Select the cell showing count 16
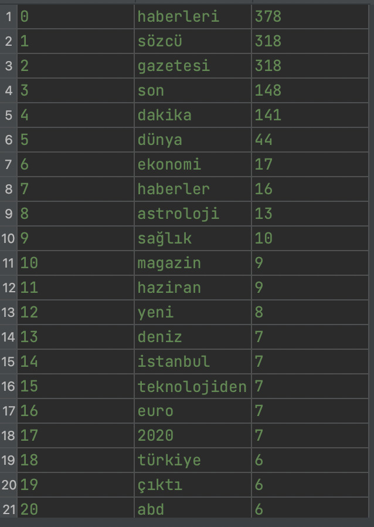The height and width of the screenshot is (527, 374). click(310, 189)
